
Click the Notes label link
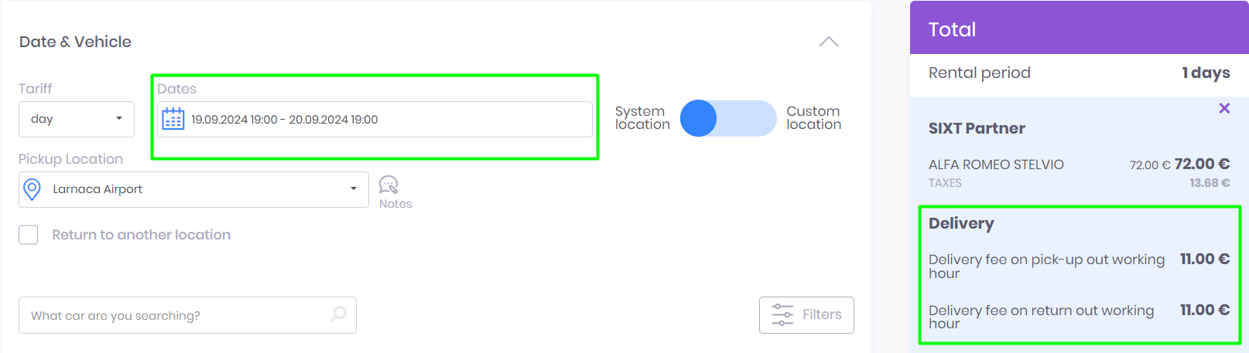tap(395, 204)
